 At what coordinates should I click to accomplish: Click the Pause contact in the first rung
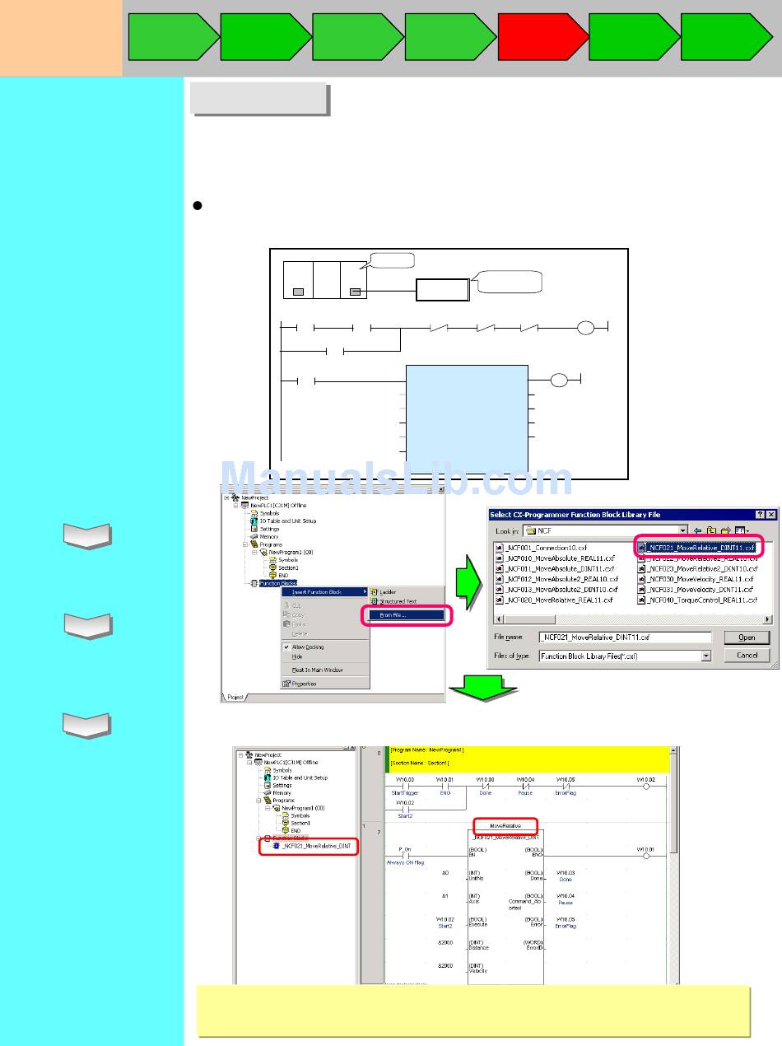tap(525, 785)
